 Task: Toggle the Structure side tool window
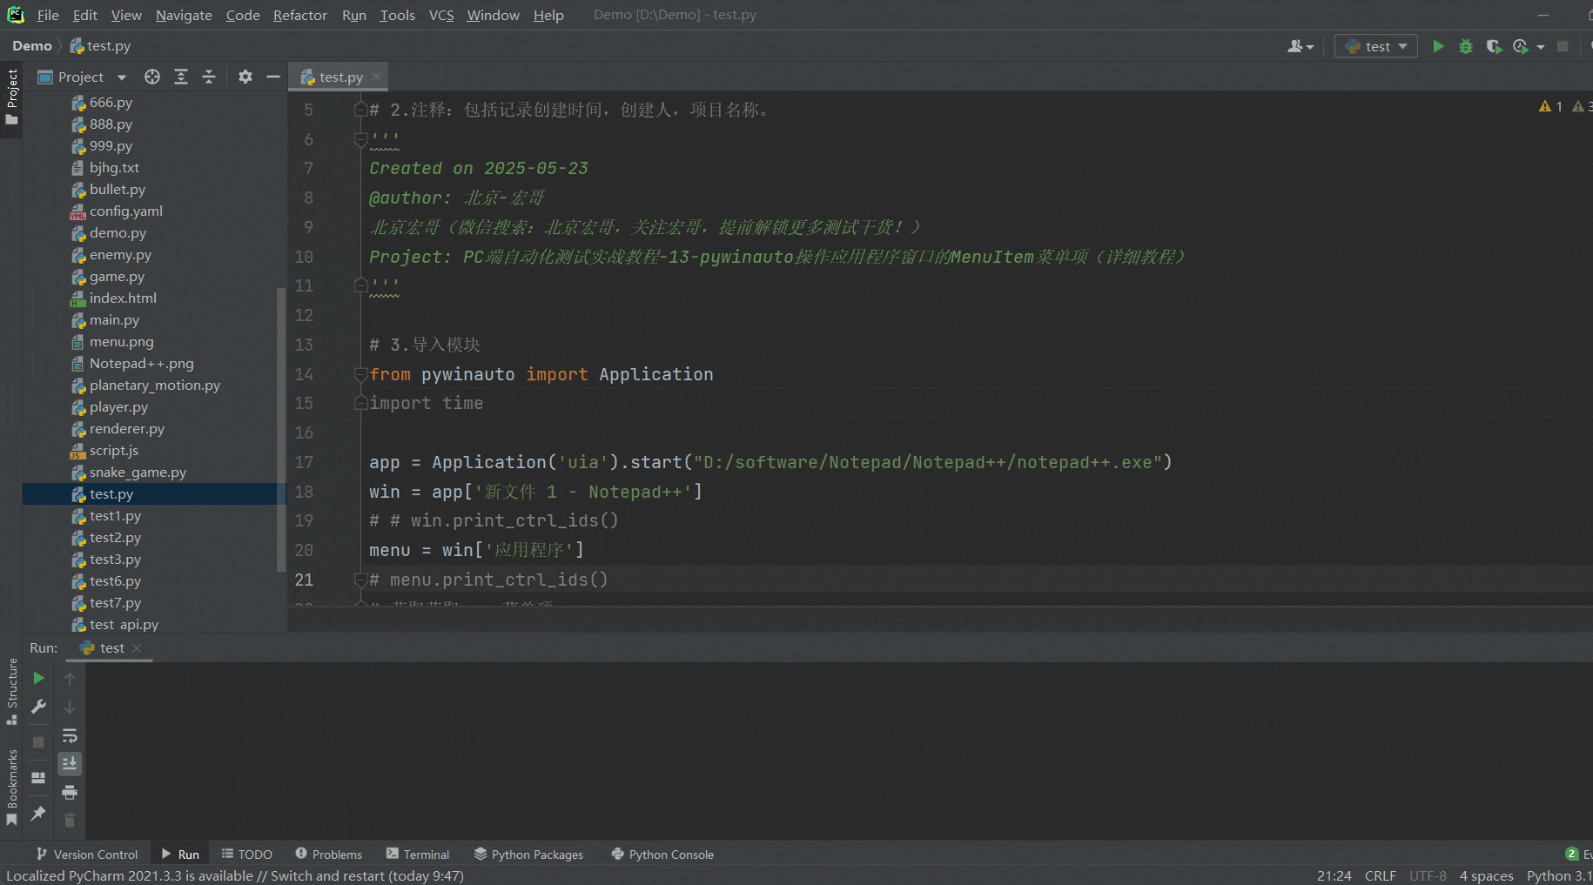[x=12, y=692]
